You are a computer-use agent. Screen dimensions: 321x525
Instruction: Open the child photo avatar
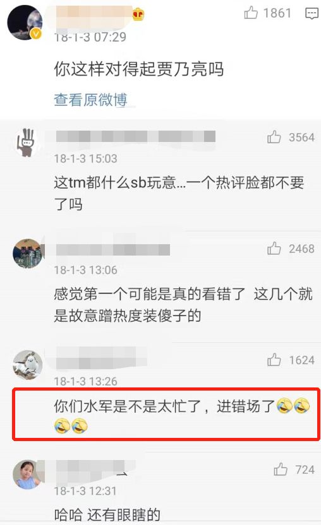(28, 475)
